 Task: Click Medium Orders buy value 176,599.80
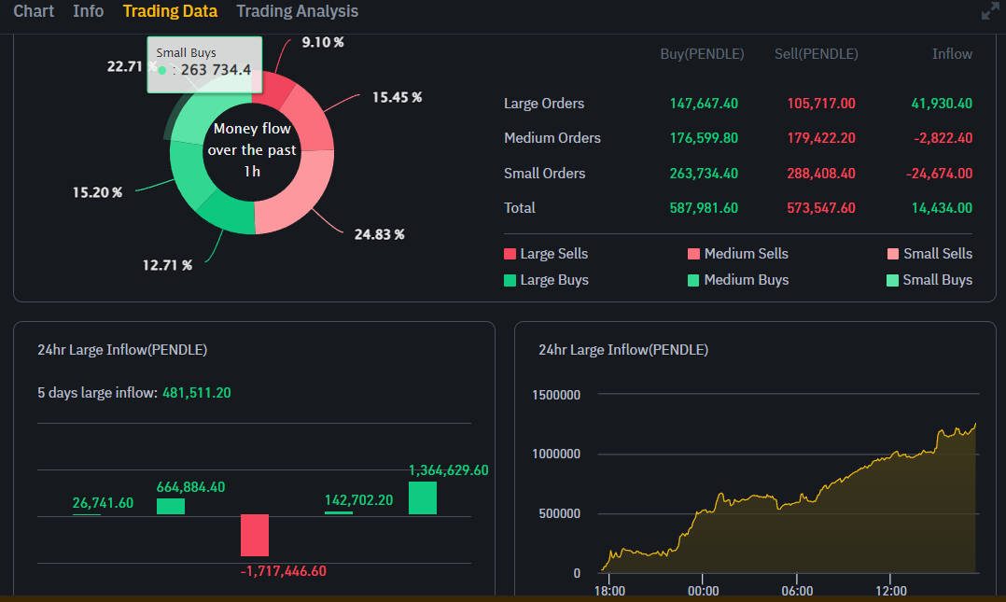pos(704,138)
